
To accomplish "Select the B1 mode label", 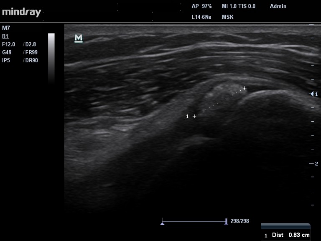I will (5, 36).
